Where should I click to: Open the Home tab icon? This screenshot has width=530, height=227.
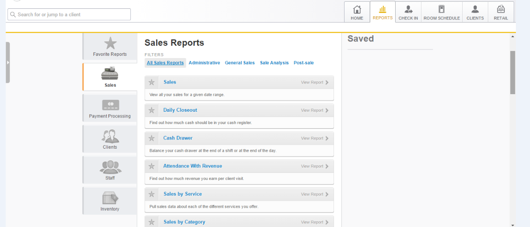click(x=357, y=12)
